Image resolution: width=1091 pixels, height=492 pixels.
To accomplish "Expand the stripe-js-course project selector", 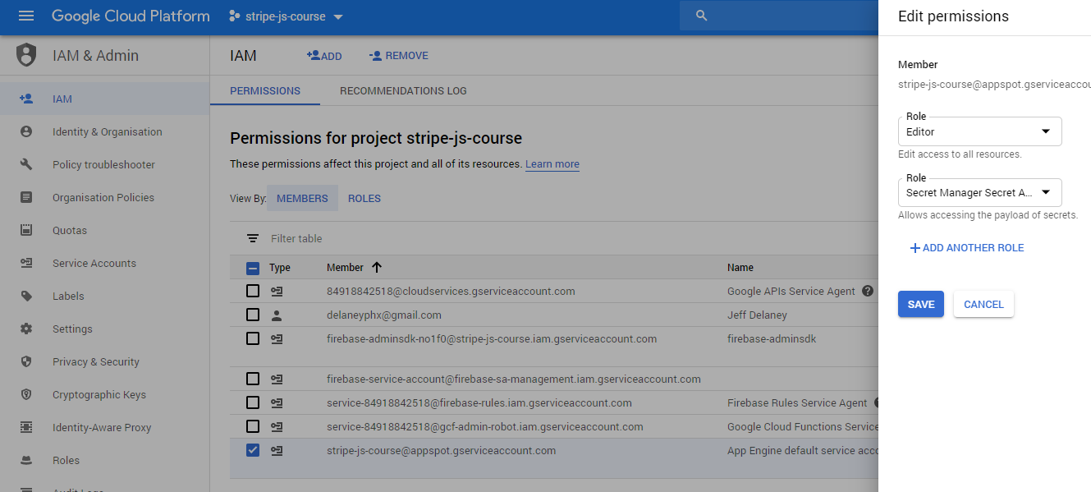I will click(x=339, y=15).
